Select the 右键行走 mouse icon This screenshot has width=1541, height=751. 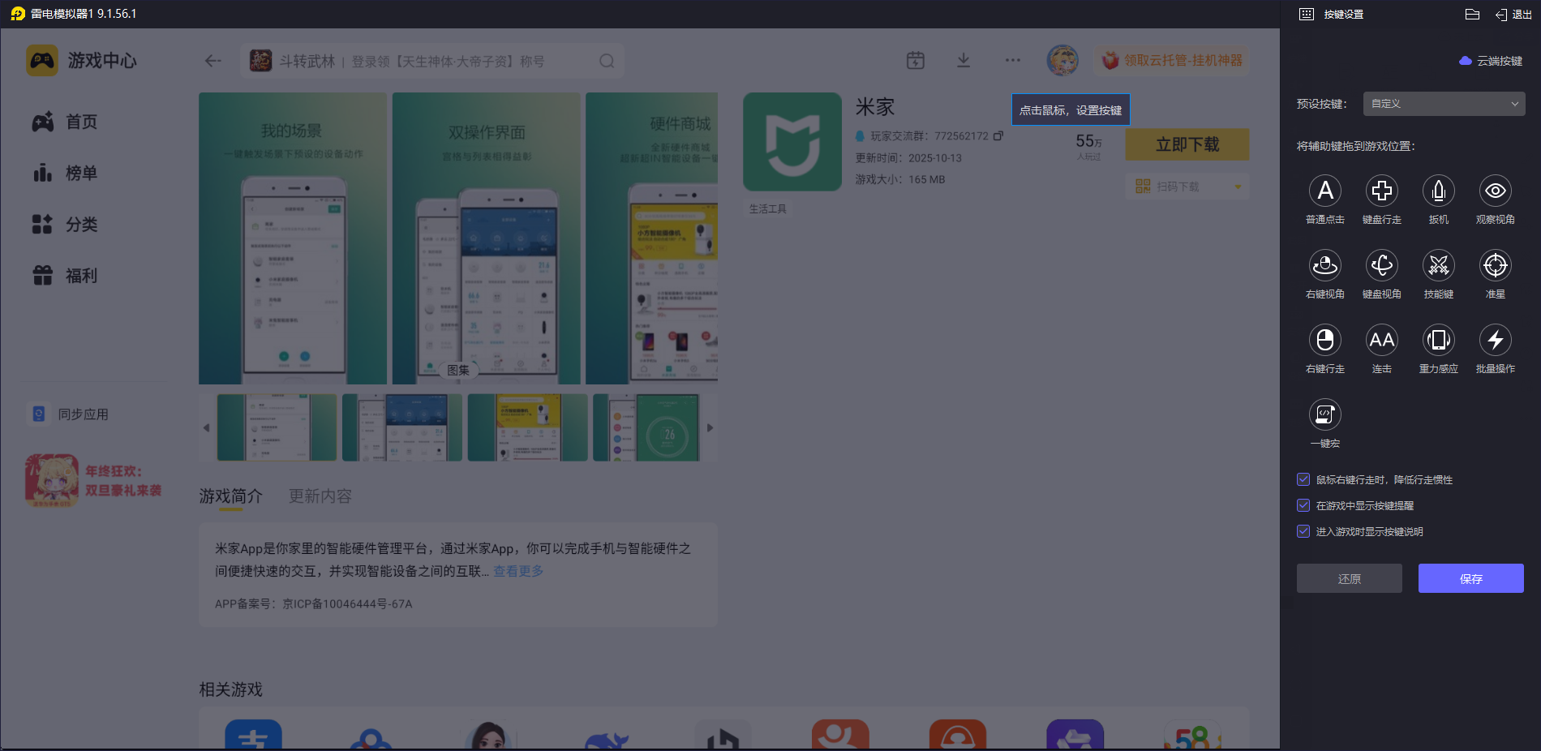coord(1325,341)
